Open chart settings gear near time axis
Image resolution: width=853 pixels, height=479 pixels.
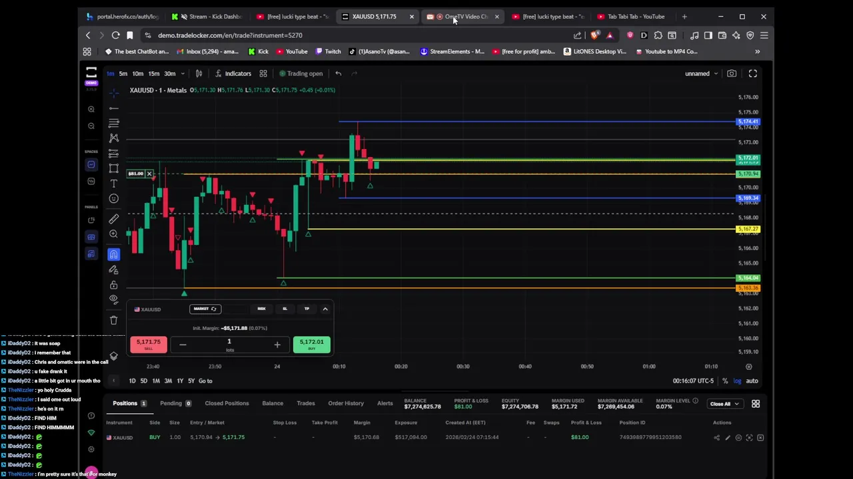pyautogui.click(x=749, y=367)
